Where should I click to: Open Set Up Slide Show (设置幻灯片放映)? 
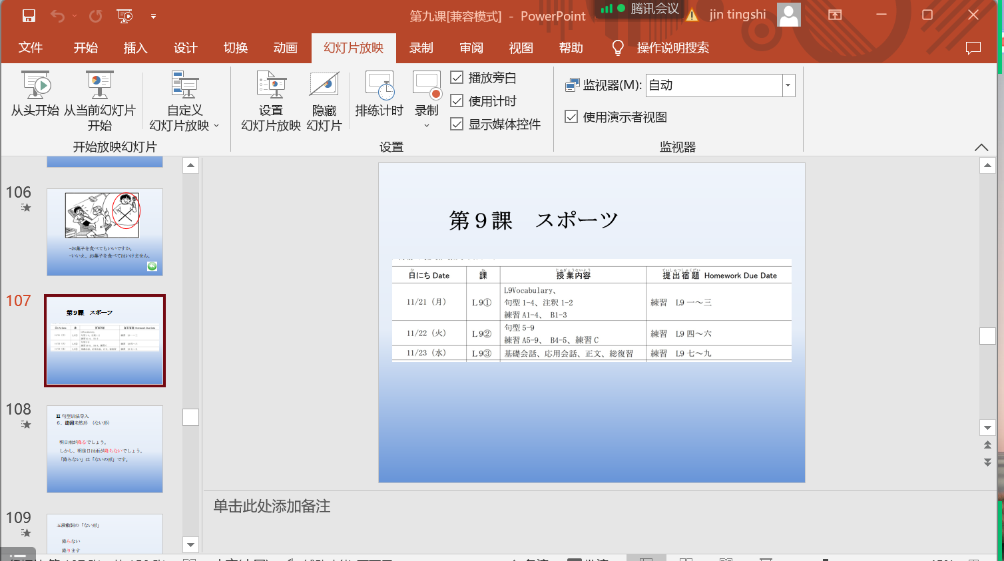(271, 85)
